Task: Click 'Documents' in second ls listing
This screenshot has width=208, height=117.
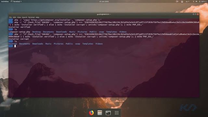Action: tap(24, 44)
